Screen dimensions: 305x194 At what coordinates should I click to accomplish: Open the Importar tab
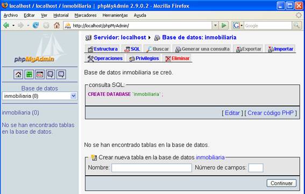280,49
